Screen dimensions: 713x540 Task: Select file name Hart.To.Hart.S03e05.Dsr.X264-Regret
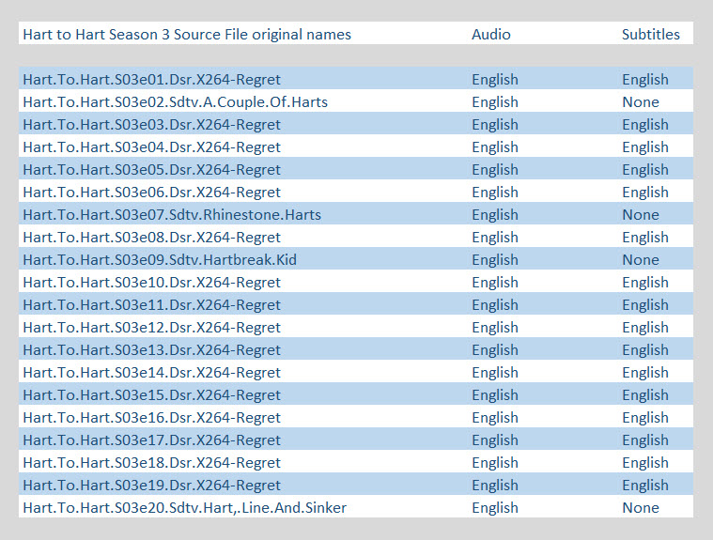pos(152,170)
